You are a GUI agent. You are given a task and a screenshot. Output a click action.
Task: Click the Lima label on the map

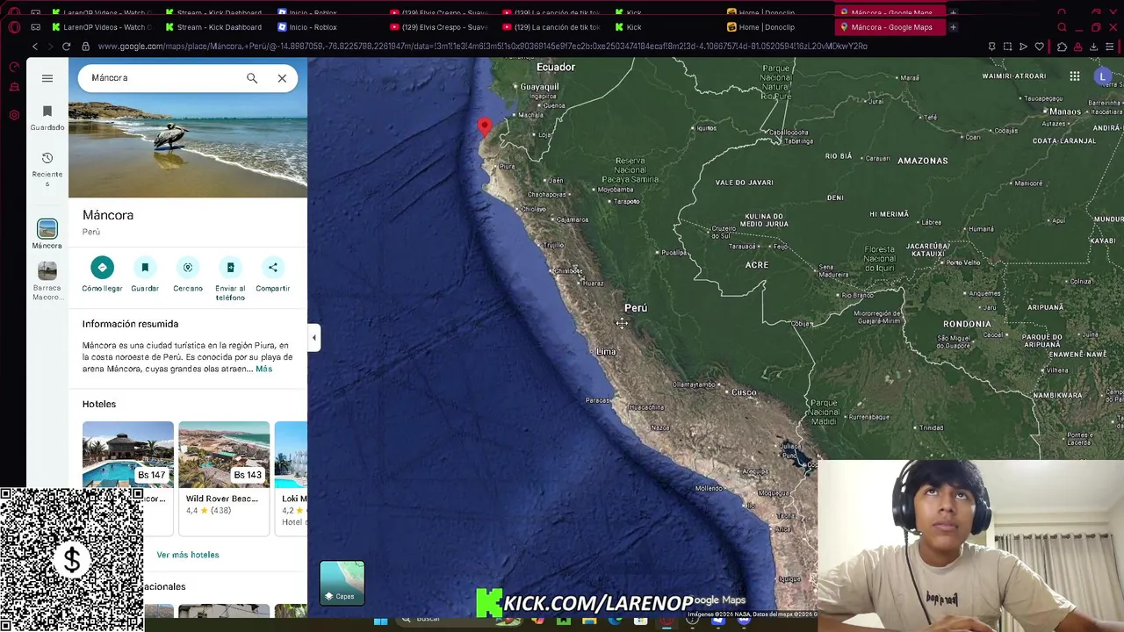(606, 352)
